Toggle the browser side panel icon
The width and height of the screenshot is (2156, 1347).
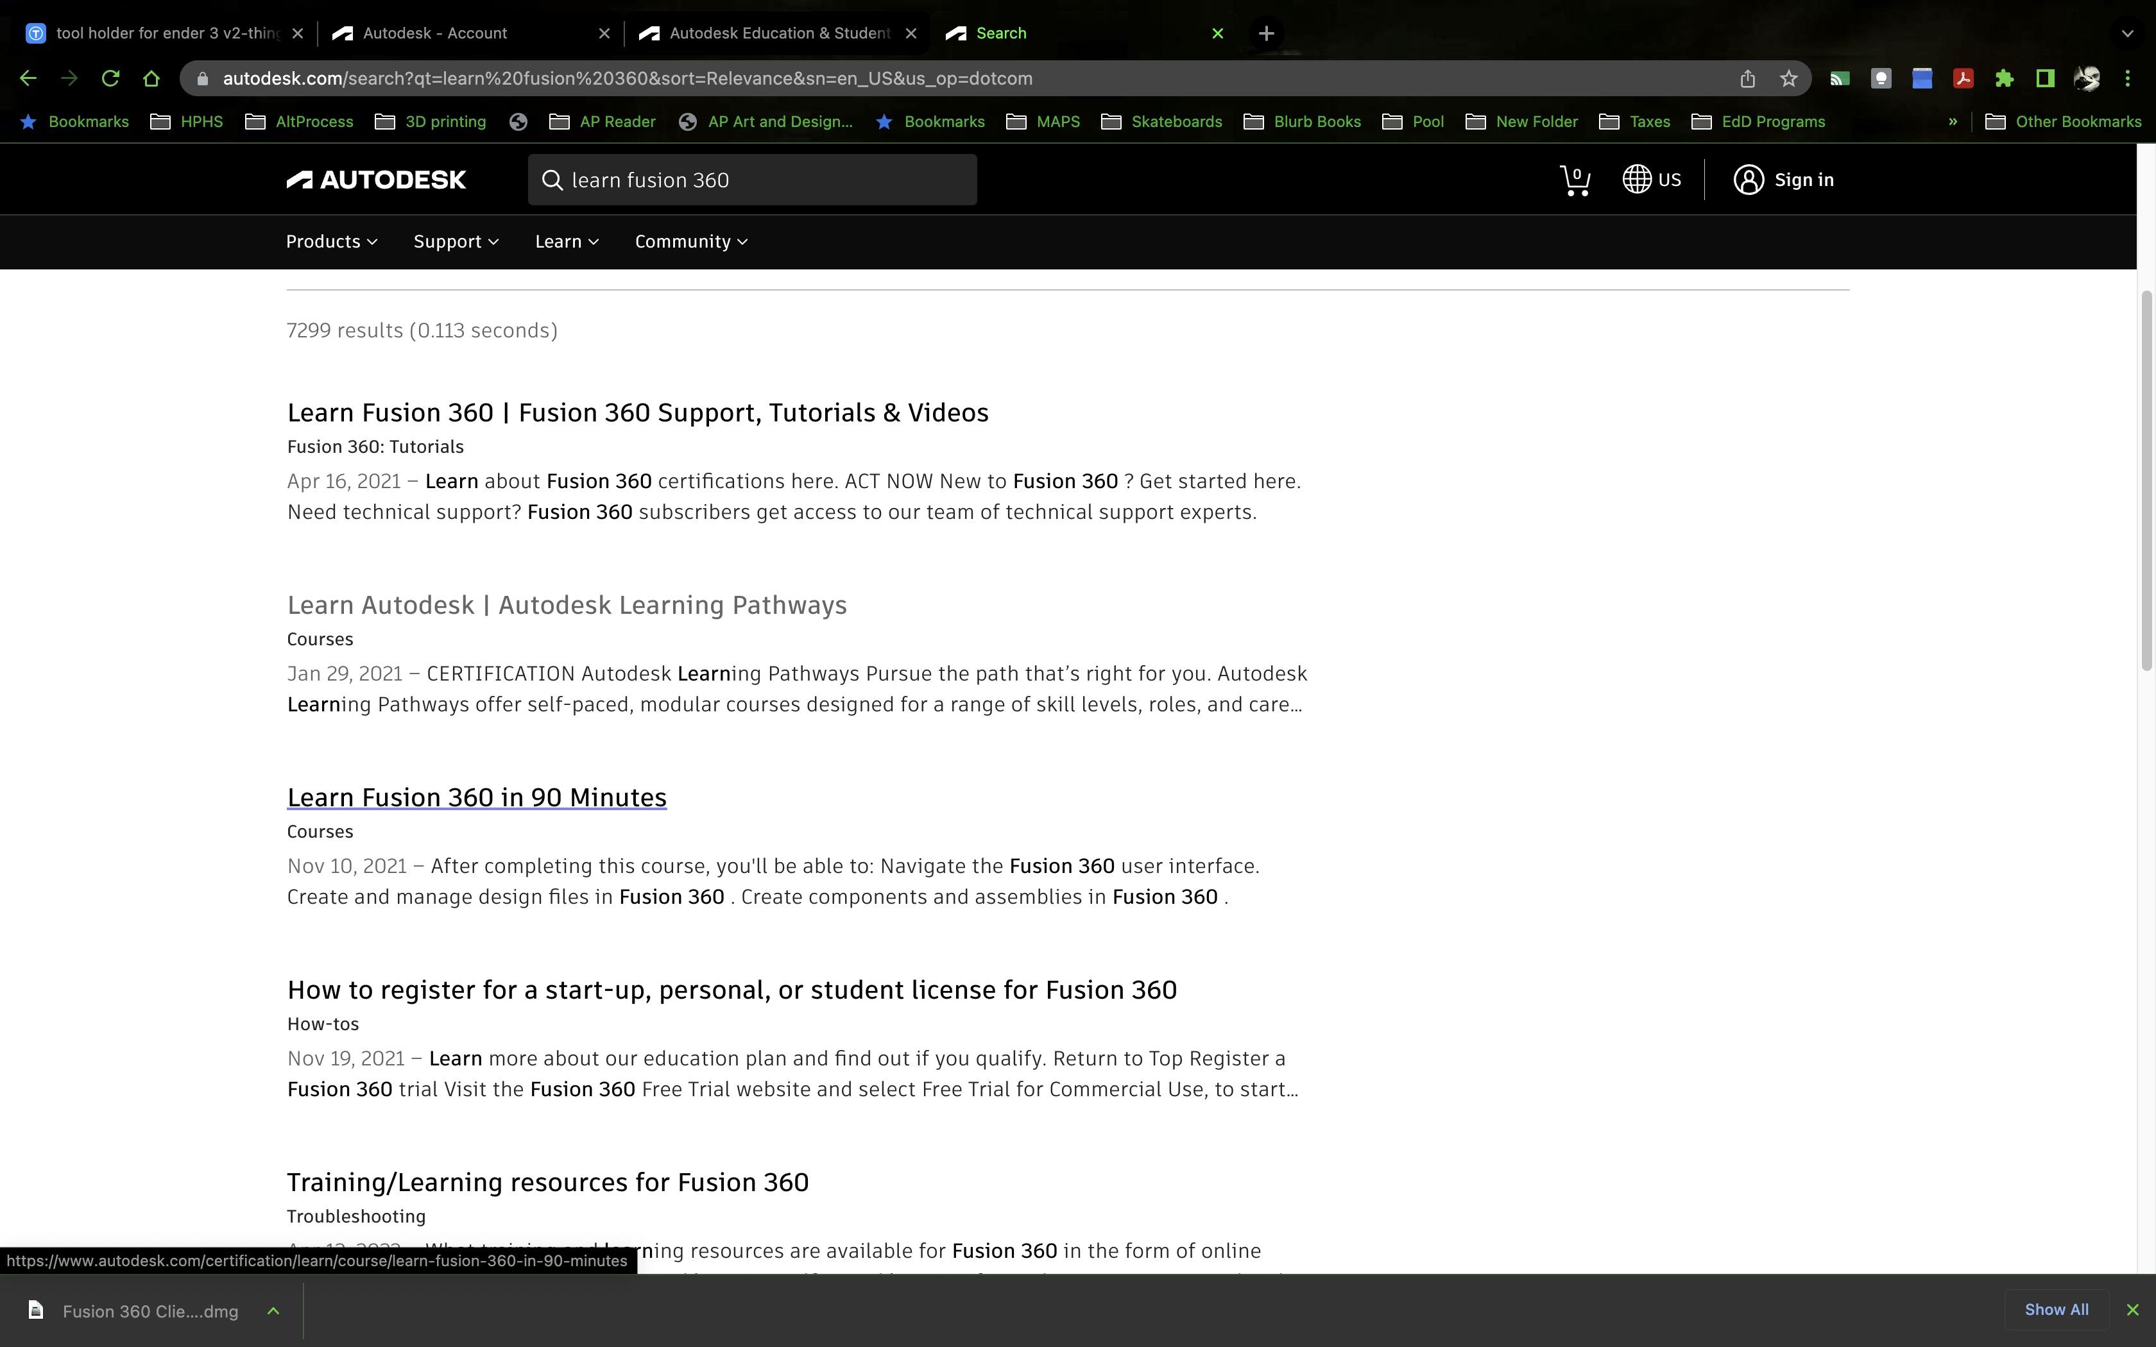2044,78
